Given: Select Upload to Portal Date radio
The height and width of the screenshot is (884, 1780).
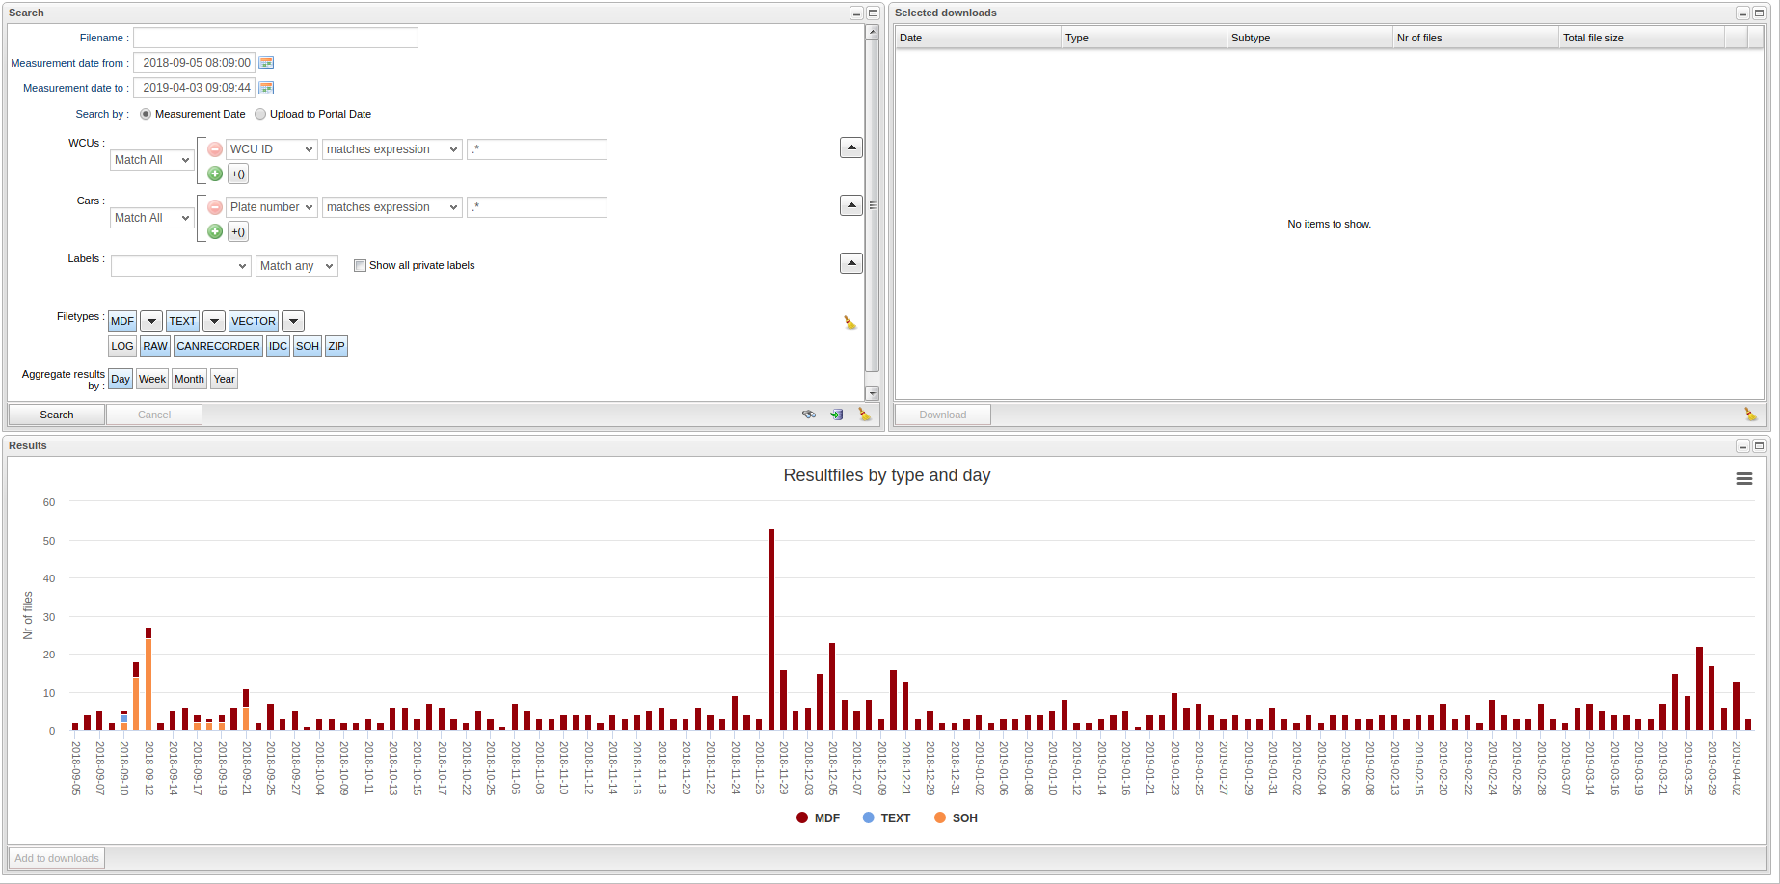Looking at the screenshot, I should 260,114.
